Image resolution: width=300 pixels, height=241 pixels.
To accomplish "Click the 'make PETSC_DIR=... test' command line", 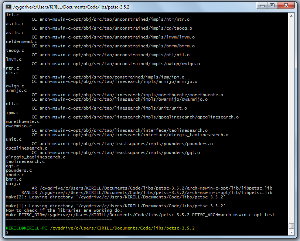I will [x=140, y=215].
